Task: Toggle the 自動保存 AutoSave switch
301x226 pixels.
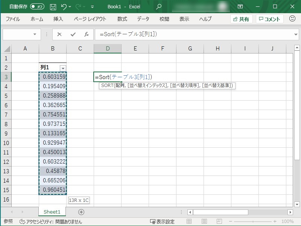Action: (x=37, y=7)
